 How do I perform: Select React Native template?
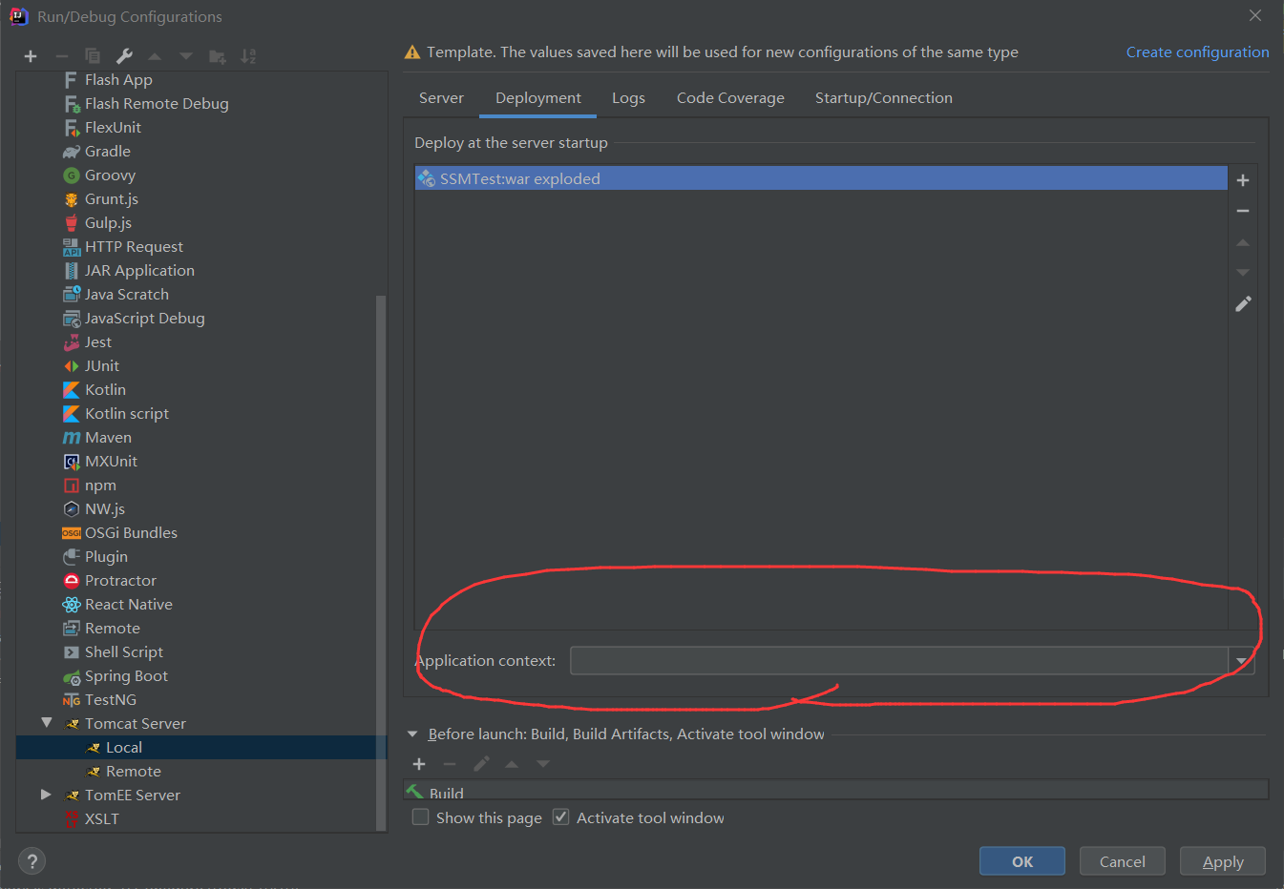(x=128, y=605)
